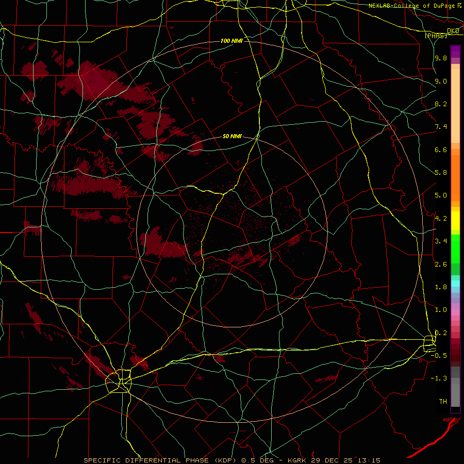Click the pink segment of the color bar
Viewport: 464px width, 464px height.
pos(455,312)
